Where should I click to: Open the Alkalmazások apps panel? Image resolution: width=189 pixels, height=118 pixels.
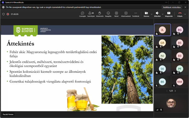(126, 14)
